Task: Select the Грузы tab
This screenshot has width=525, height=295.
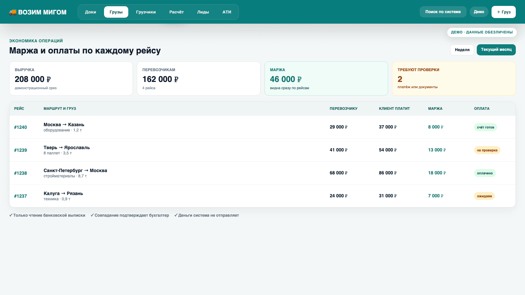Action: click(116, 12)
